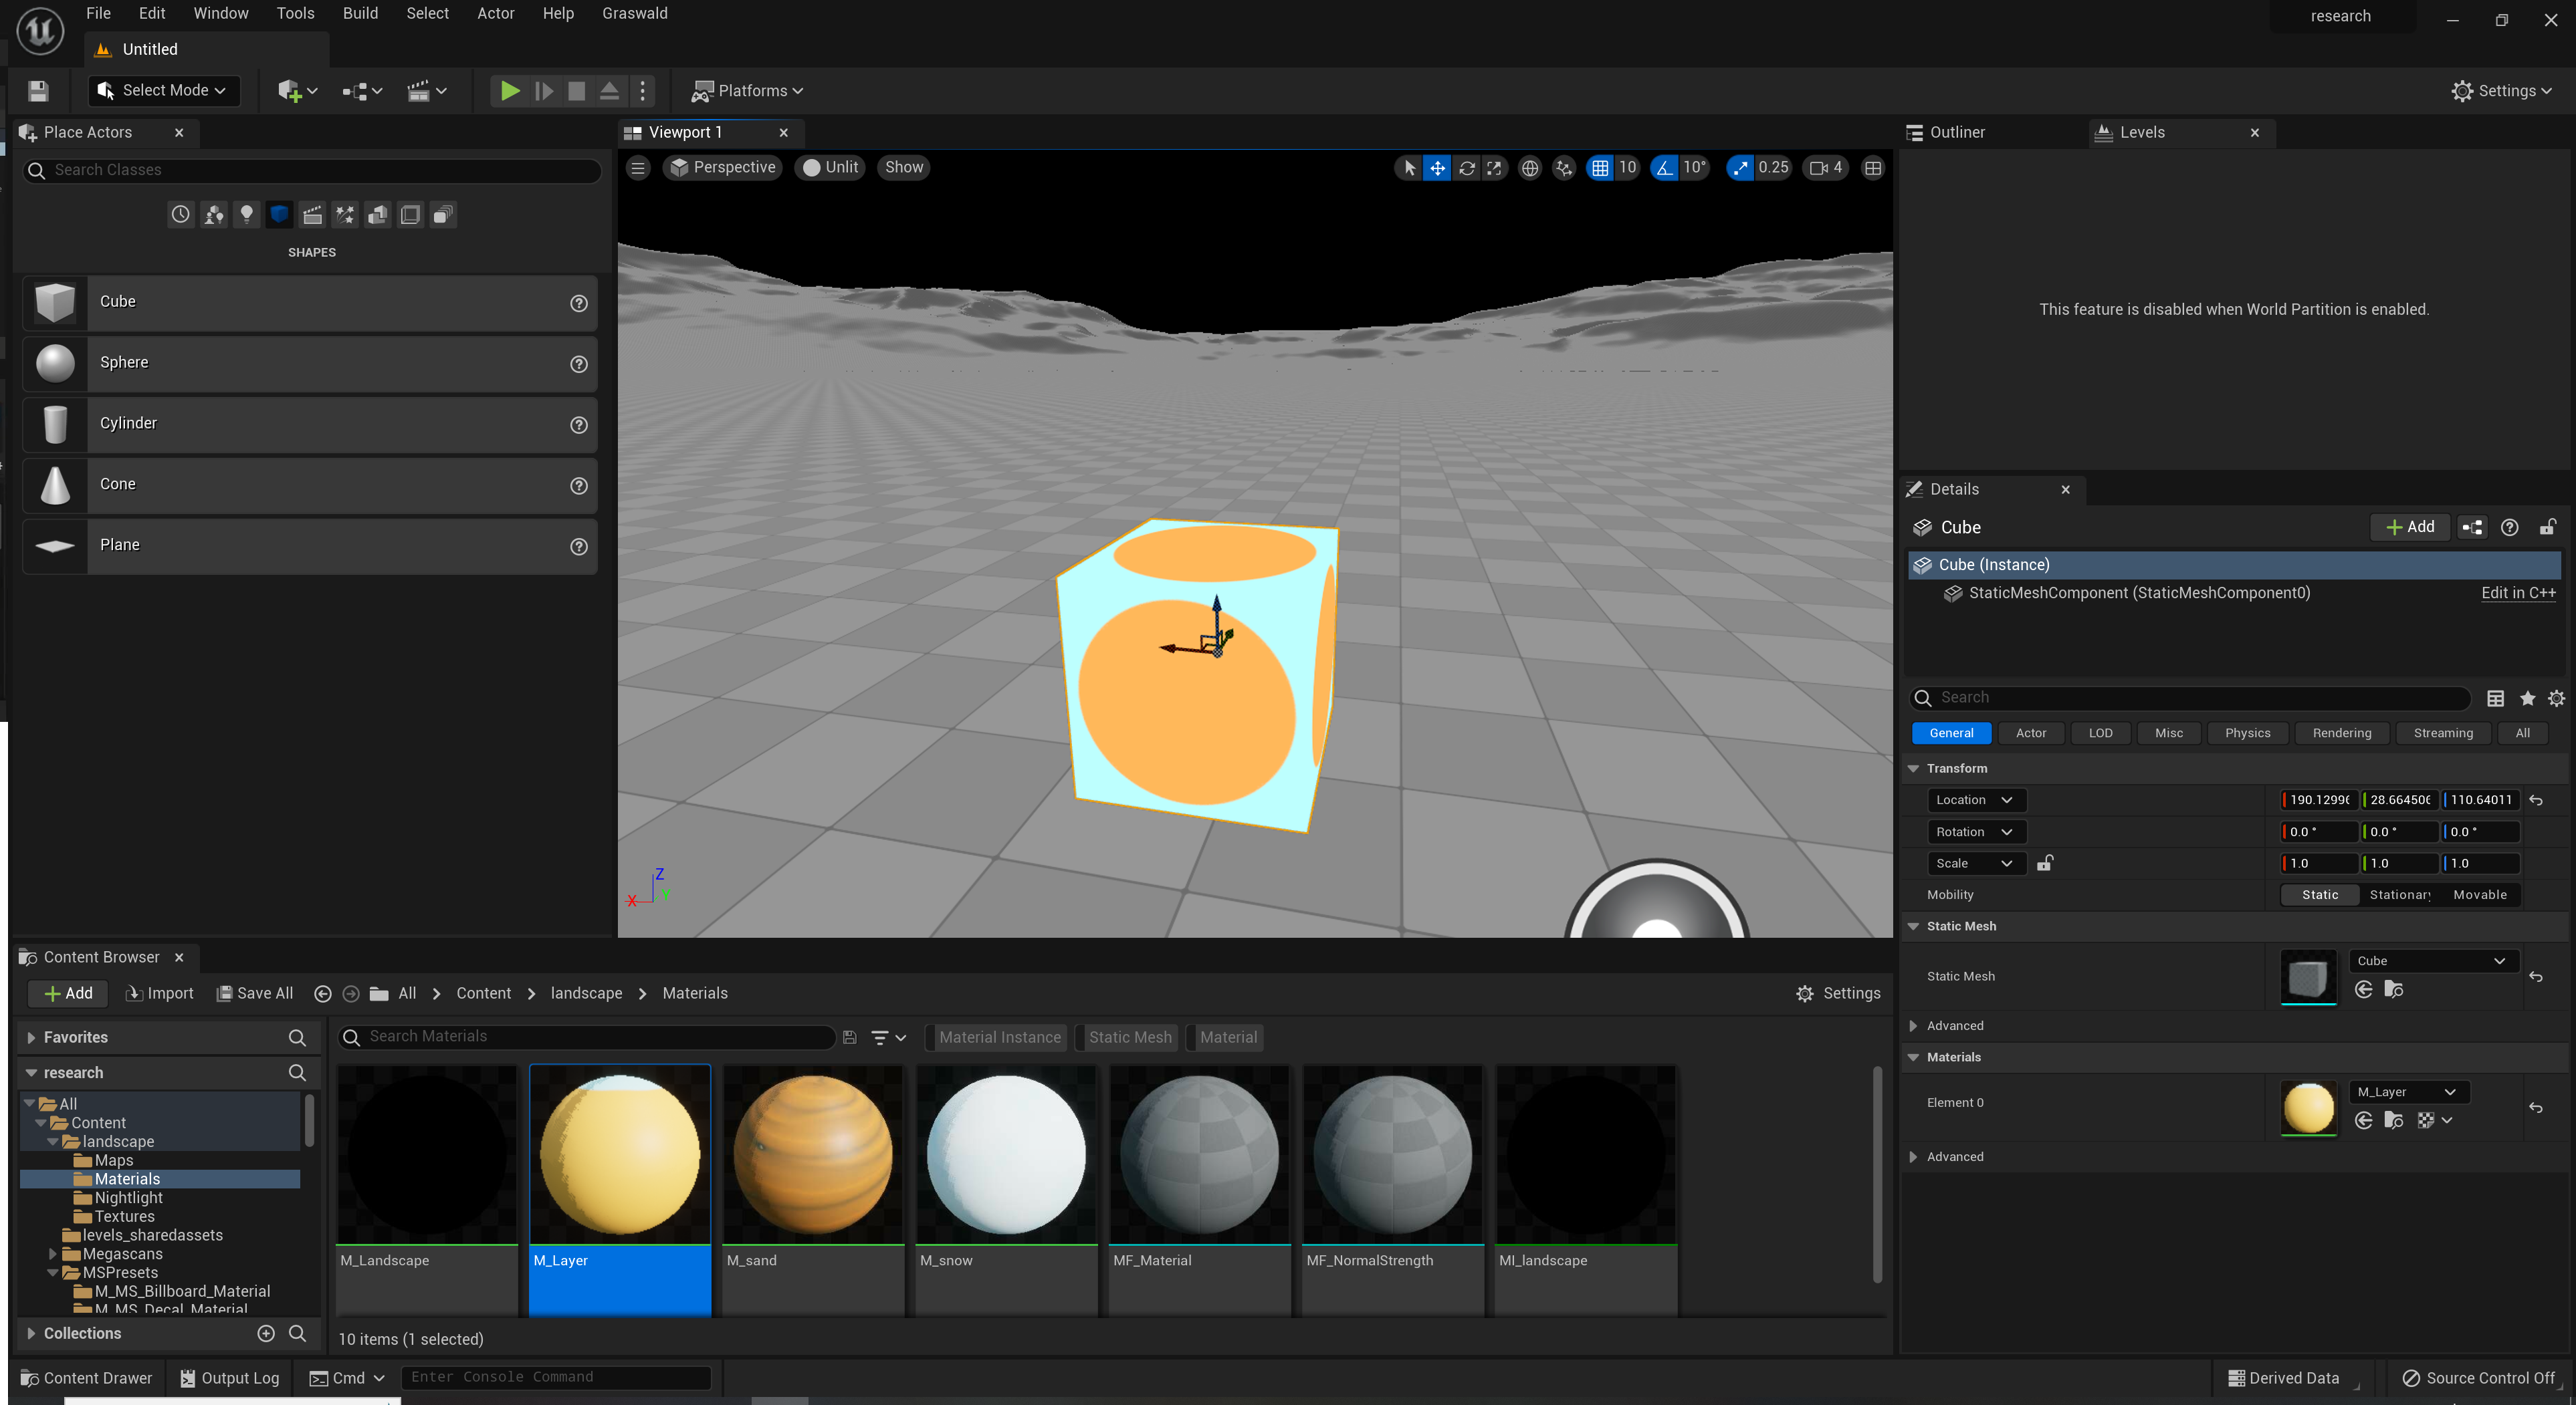Click Save All in Content Browser
The image size is (2576, 1405).
tap(255, 993)
